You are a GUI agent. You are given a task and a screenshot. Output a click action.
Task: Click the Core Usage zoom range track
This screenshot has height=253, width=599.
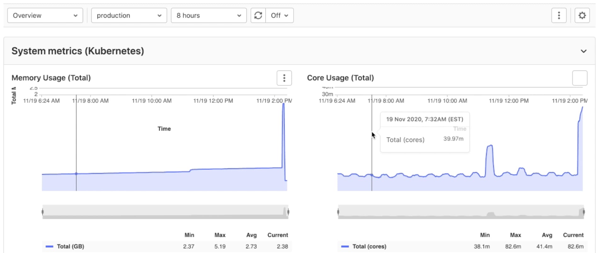461,212
